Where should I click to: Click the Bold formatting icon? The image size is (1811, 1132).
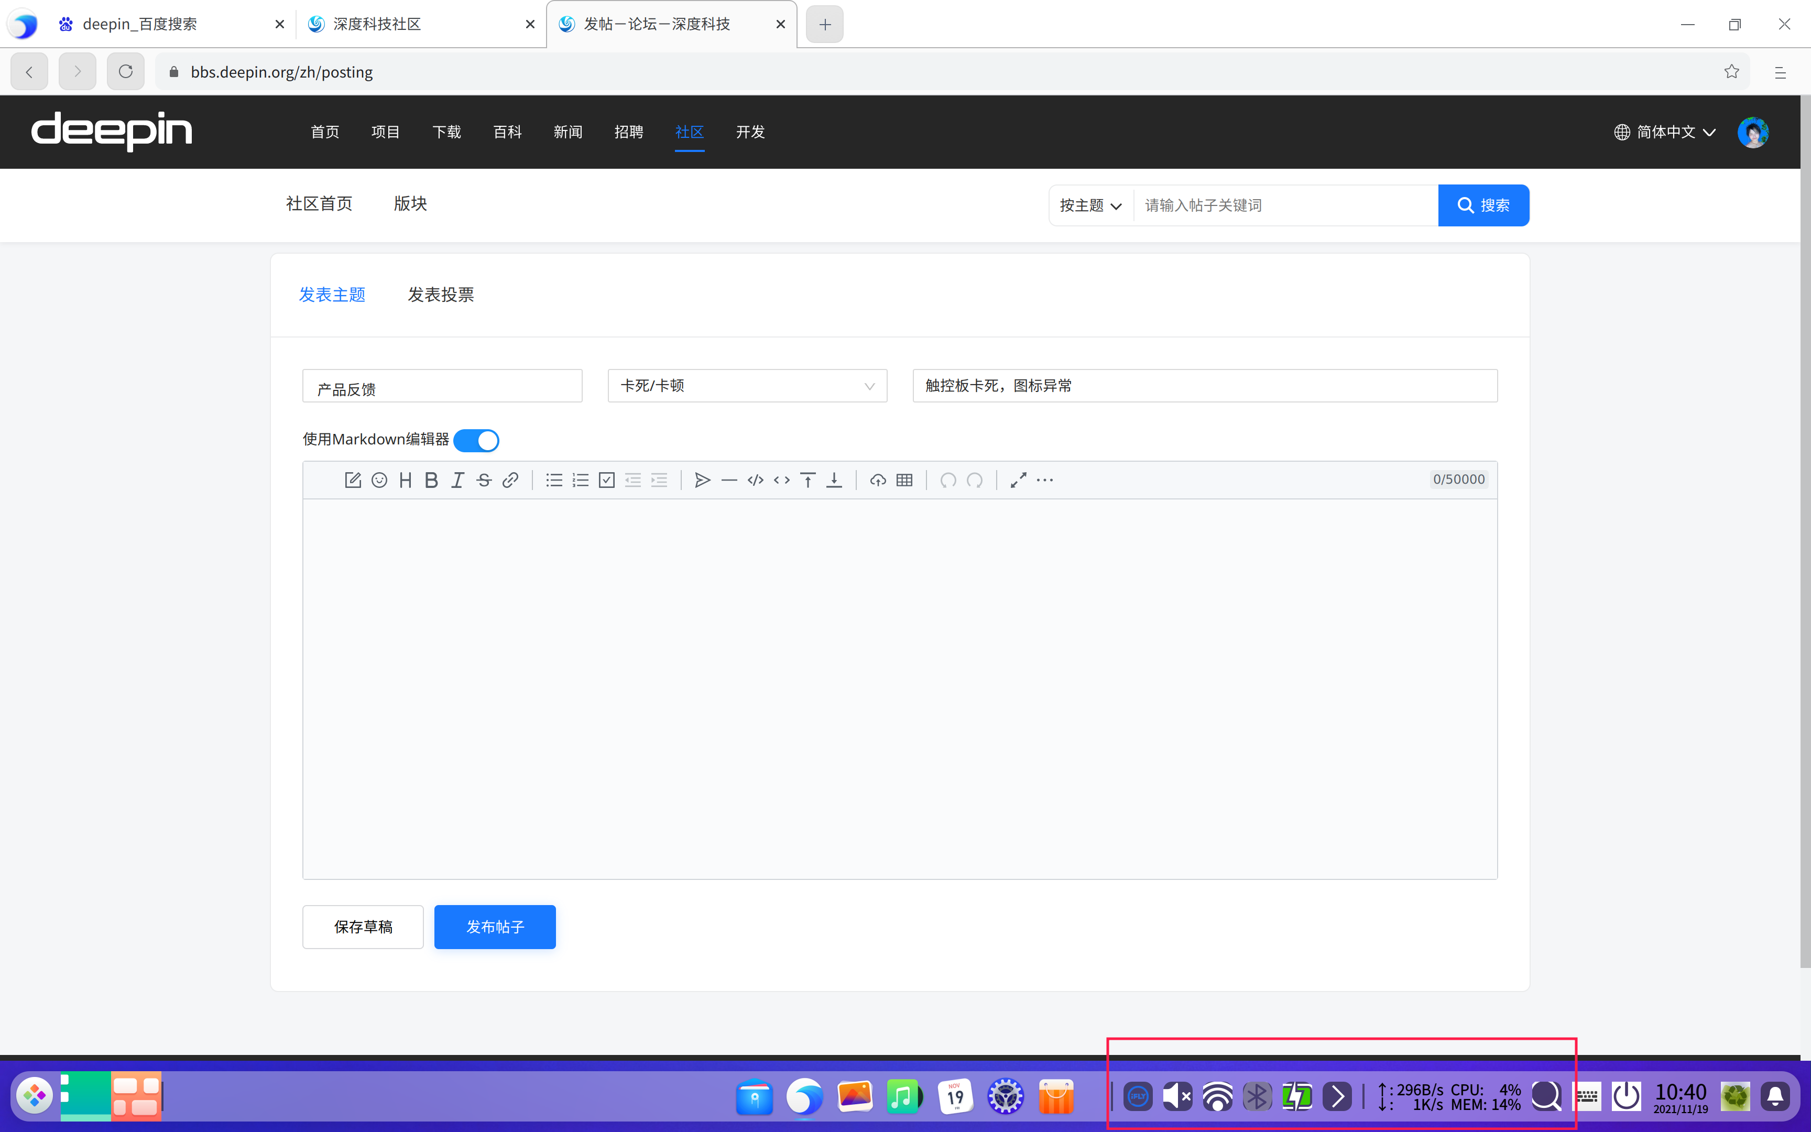[x=431, y=480]
